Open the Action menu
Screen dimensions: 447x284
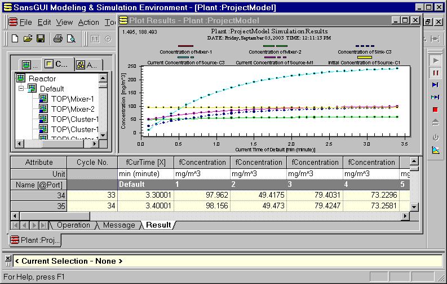pyautogui.click(x=88, y=23)
